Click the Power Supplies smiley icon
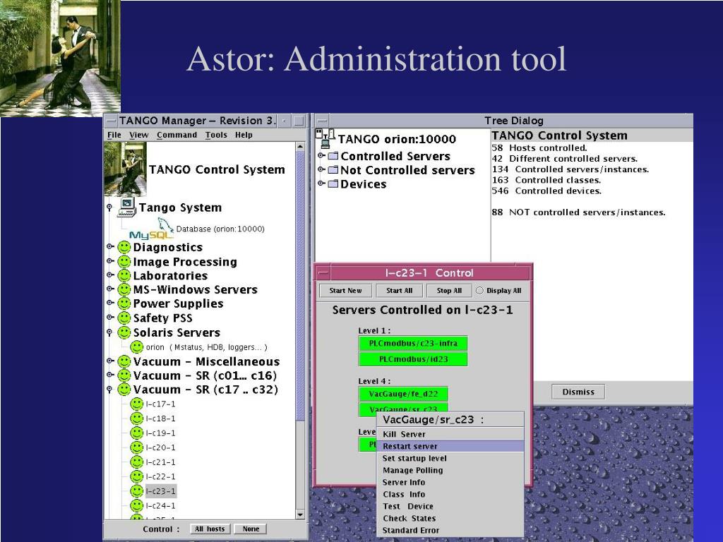This screenshot has height=542, width=723. pyautogui.click(x=124, y=303)
